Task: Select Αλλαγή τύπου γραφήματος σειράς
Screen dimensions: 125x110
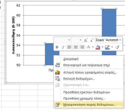Action: click(89, 73)
